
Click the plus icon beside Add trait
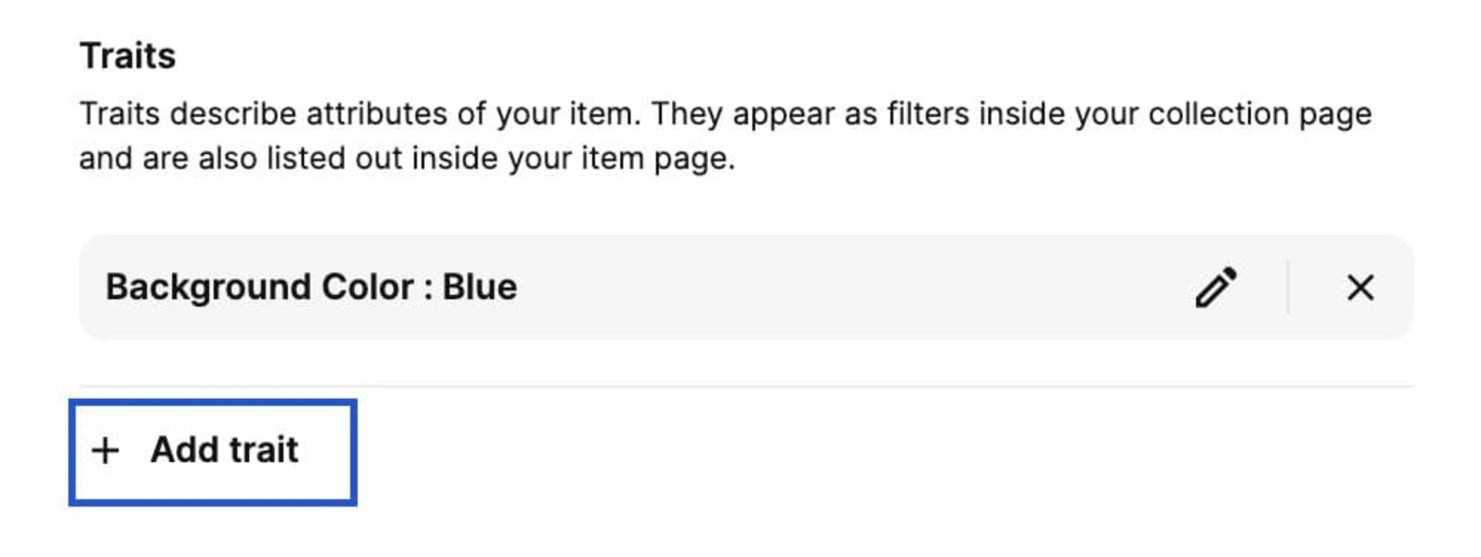click(x=105, y=451)
